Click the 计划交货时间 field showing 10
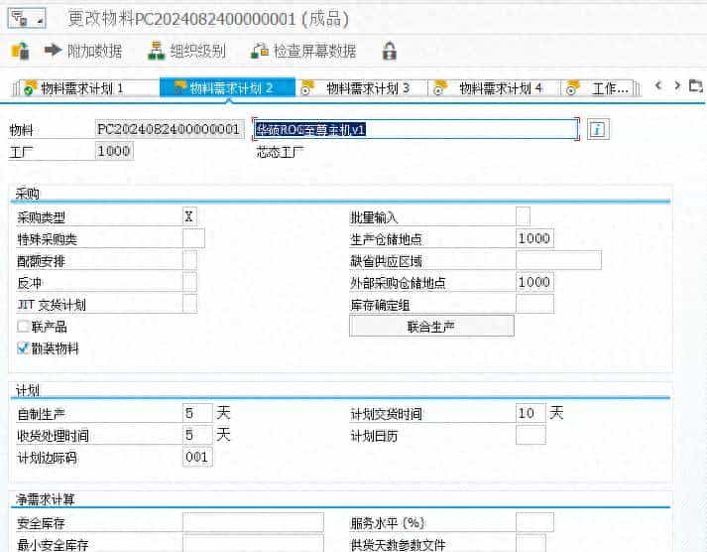This screenshot has width=707, height=552. point(530,413)
